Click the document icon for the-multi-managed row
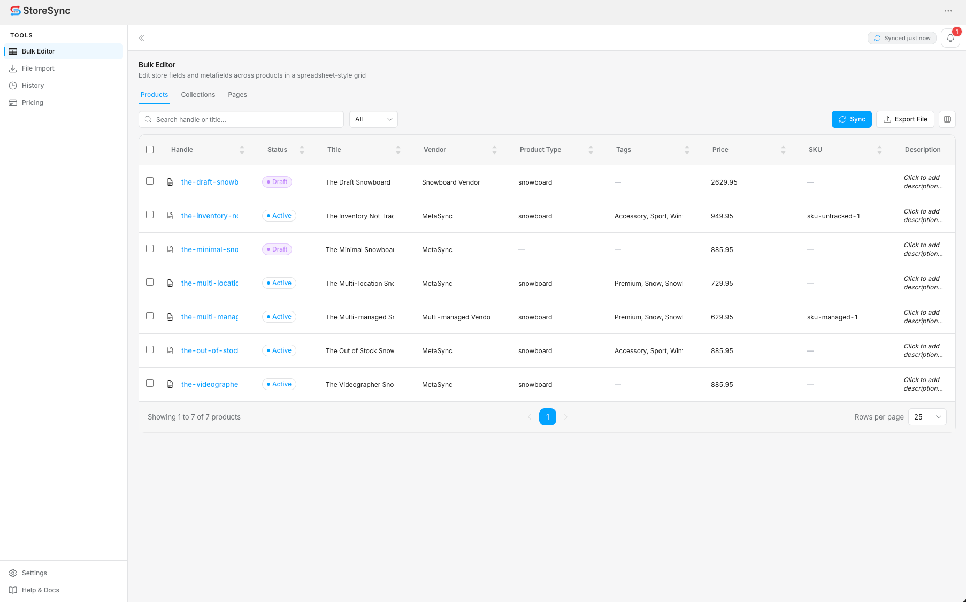The width and height of the screenshot is (966, 602). pos(170,317)
